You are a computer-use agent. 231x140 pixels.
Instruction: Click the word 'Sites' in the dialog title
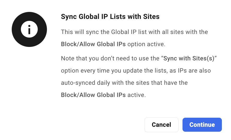151,17
